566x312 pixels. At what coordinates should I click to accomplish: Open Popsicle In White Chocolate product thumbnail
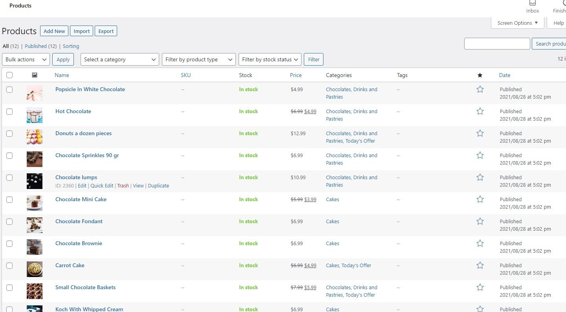(35, 93)
